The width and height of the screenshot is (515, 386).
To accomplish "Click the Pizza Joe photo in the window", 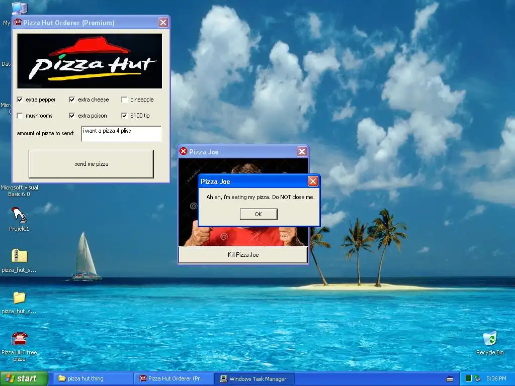I will pyautogui.click(x=243, y=202).
